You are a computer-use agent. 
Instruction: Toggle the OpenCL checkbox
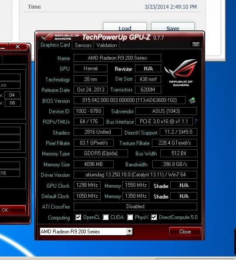78,217
